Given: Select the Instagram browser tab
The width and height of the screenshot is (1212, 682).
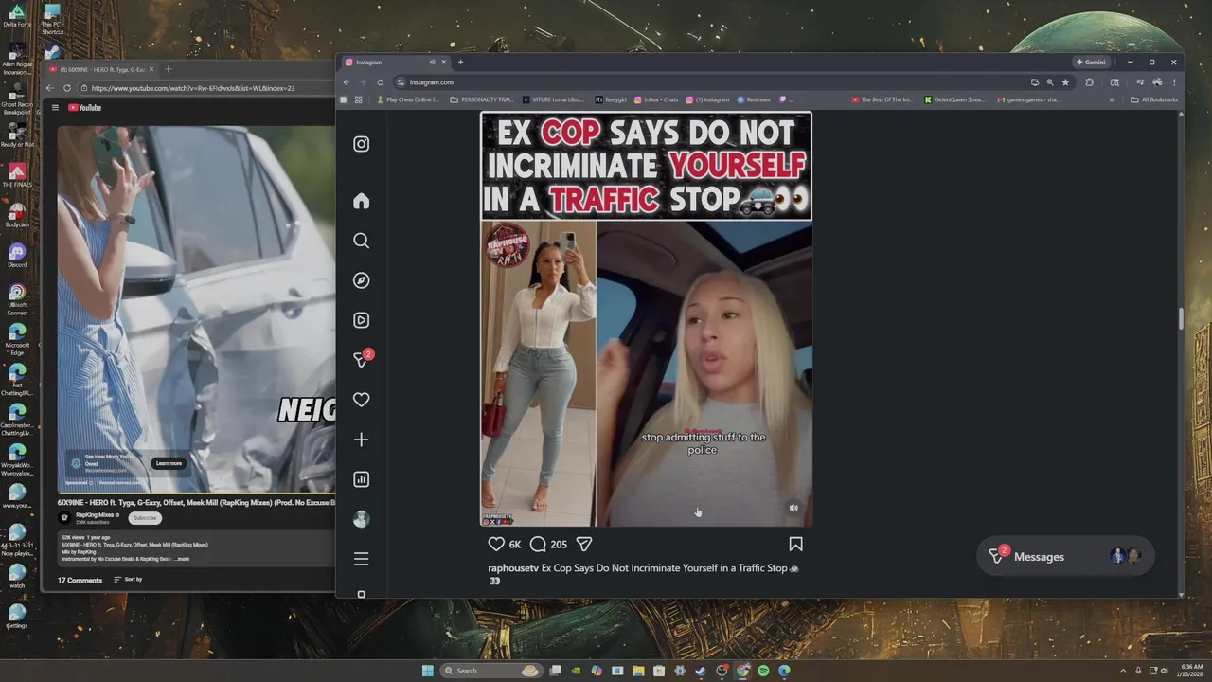Looking at the screenshot, I should (395, 62).
